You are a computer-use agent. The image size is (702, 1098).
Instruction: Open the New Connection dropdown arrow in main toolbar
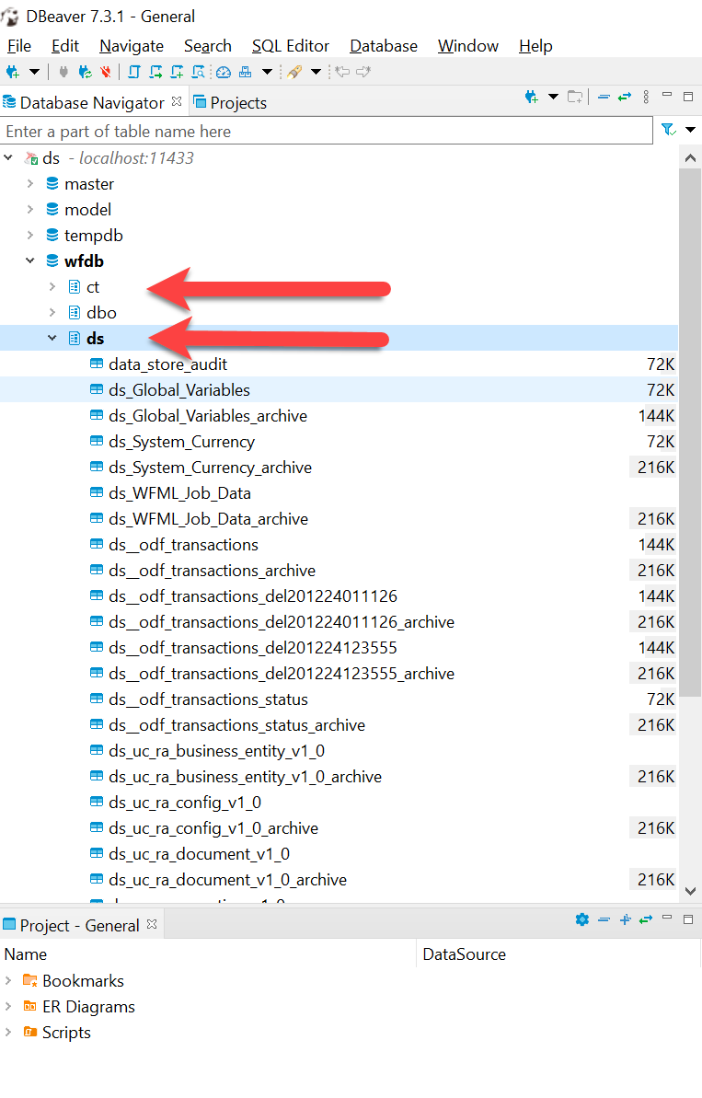pos(34,72)
